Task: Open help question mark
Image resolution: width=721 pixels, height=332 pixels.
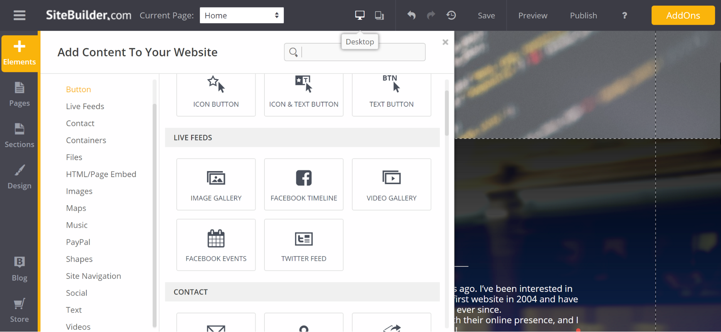Action: coord(625,15)
